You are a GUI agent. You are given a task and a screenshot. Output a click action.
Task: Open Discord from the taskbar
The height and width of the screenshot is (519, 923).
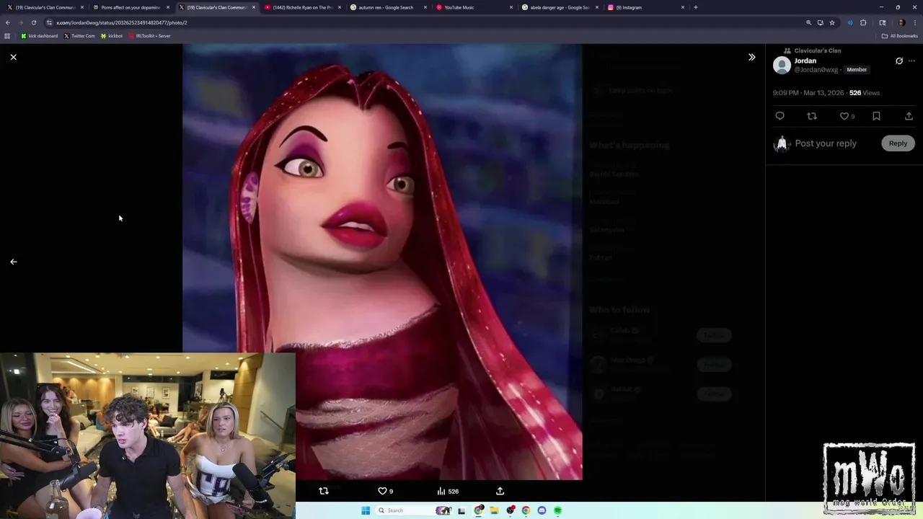[x=542, y=510]
